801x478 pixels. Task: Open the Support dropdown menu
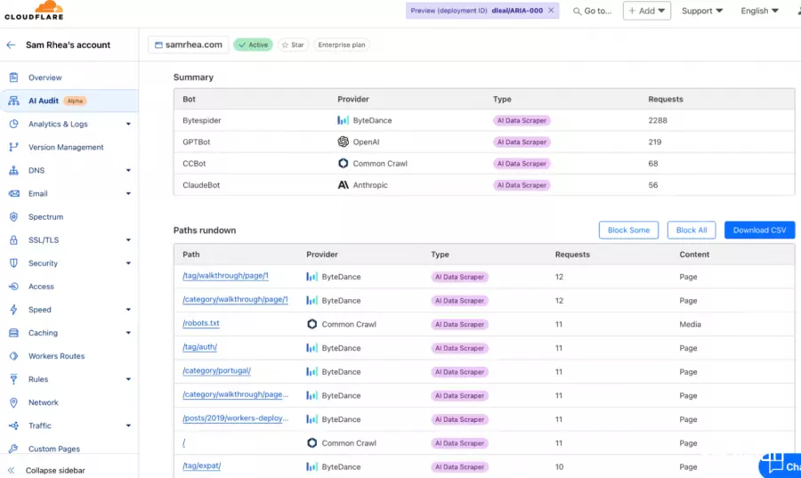(x=702, y=11)
